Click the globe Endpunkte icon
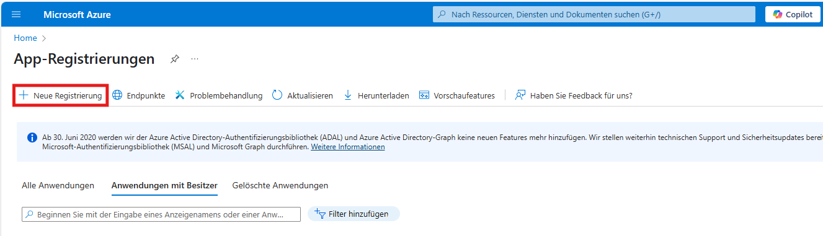Screen dimensions: 823x236 pyautogui.click(x=117, y=95)
